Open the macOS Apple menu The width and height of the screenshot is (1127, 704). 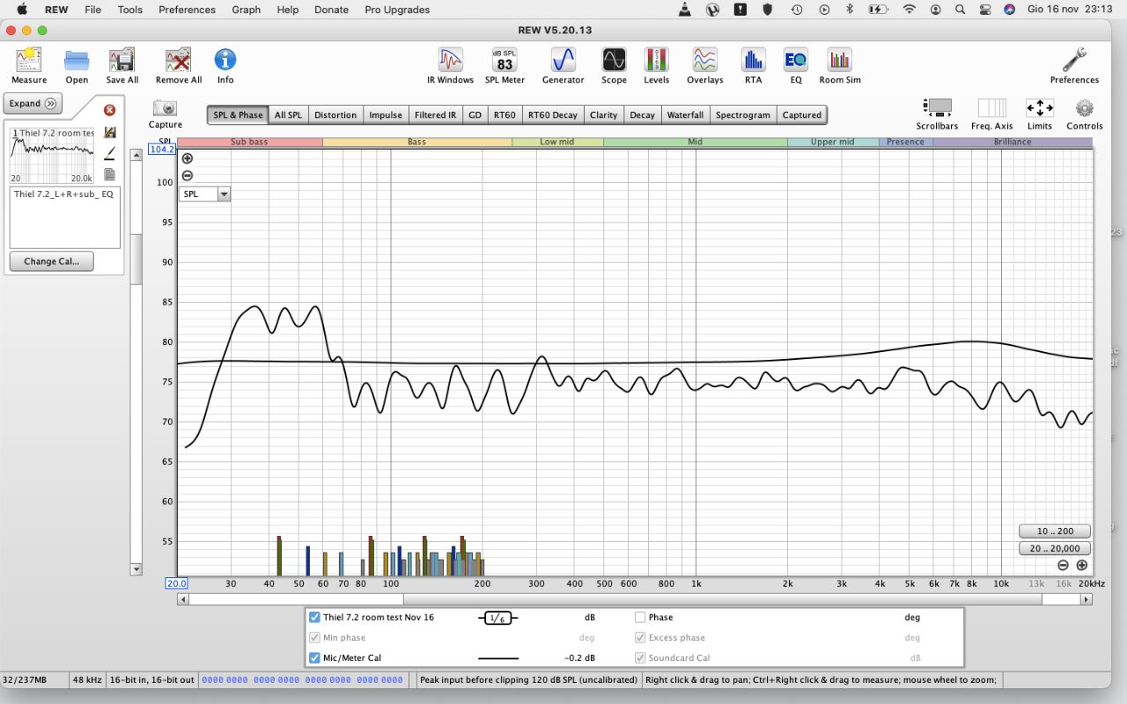pos(22,10)
